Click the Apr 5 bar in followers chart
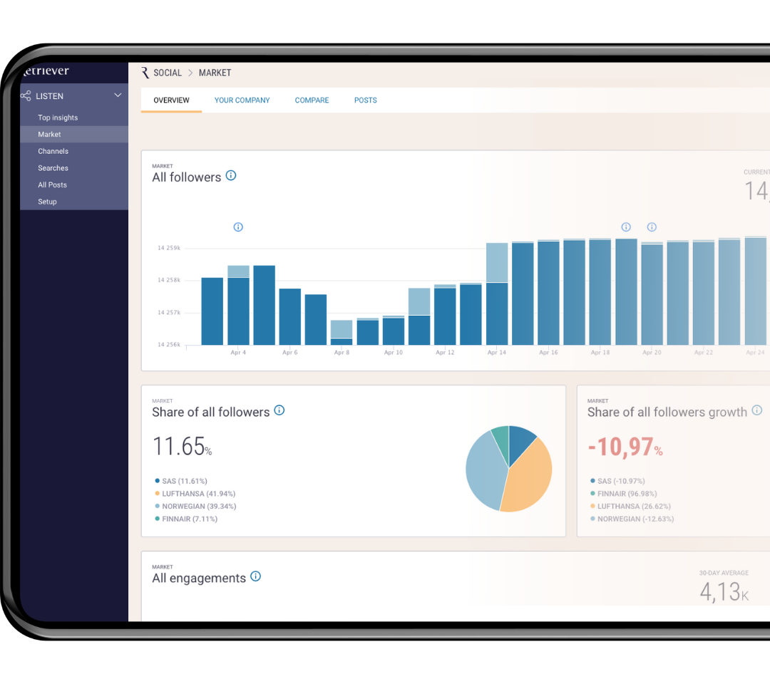The height and width of the screenshot is (684, 770). click(265, 305)
